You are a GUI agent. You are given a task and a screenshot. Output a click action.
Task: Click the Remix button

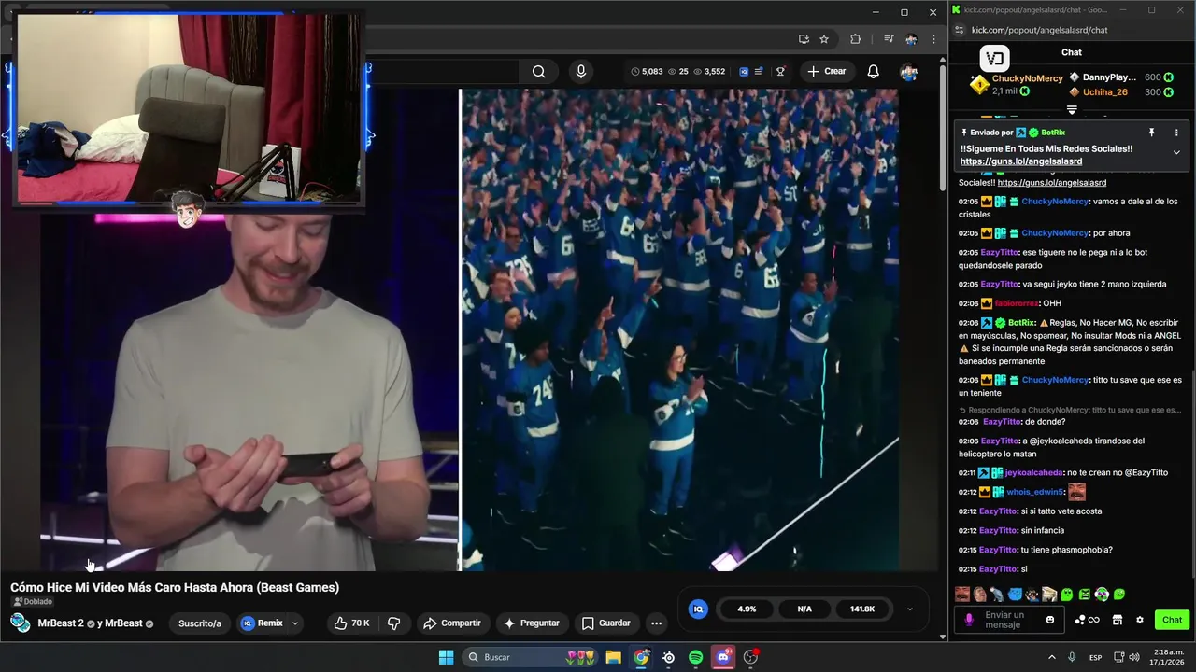pyautogui.click(x=262, y=623)
